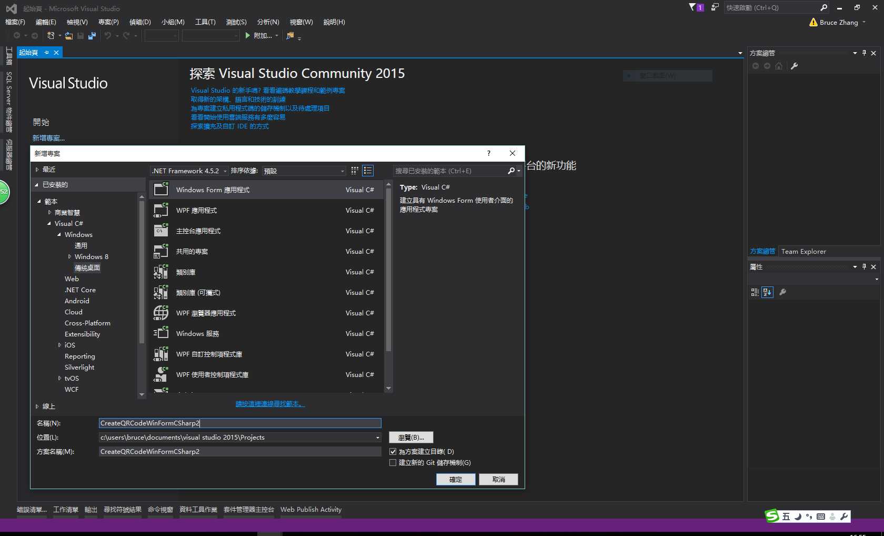
Task: Select the Silverlight tree category
Action: coord(79,368)
